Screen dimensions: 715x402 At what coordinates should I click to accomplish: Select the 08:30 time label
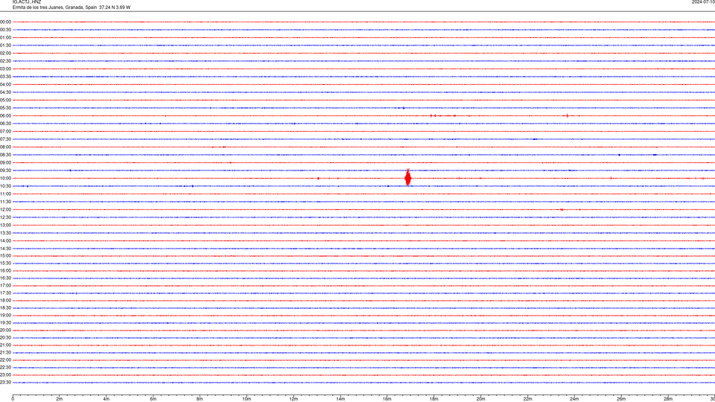tap(5, 155)
